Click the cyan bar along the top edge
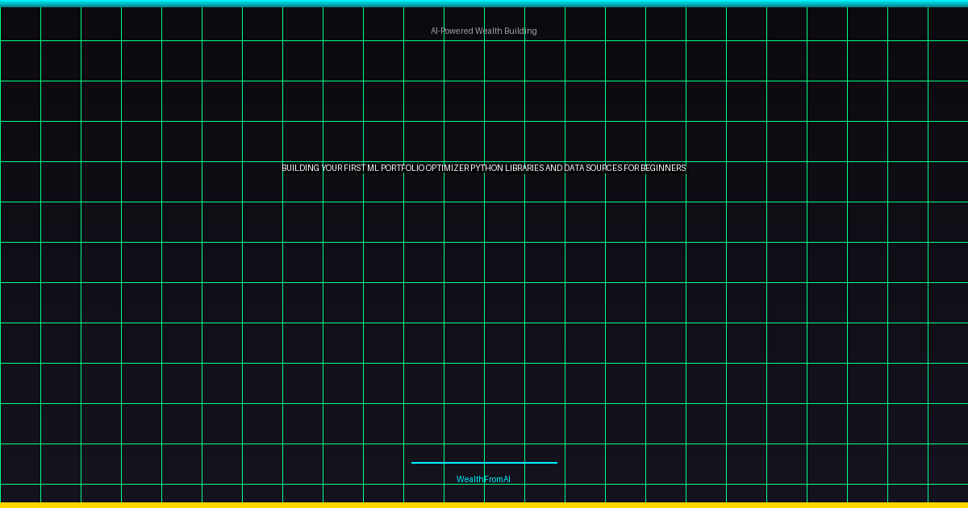The width and height of the screenshot is (968, 508). [x=484, y=3]
